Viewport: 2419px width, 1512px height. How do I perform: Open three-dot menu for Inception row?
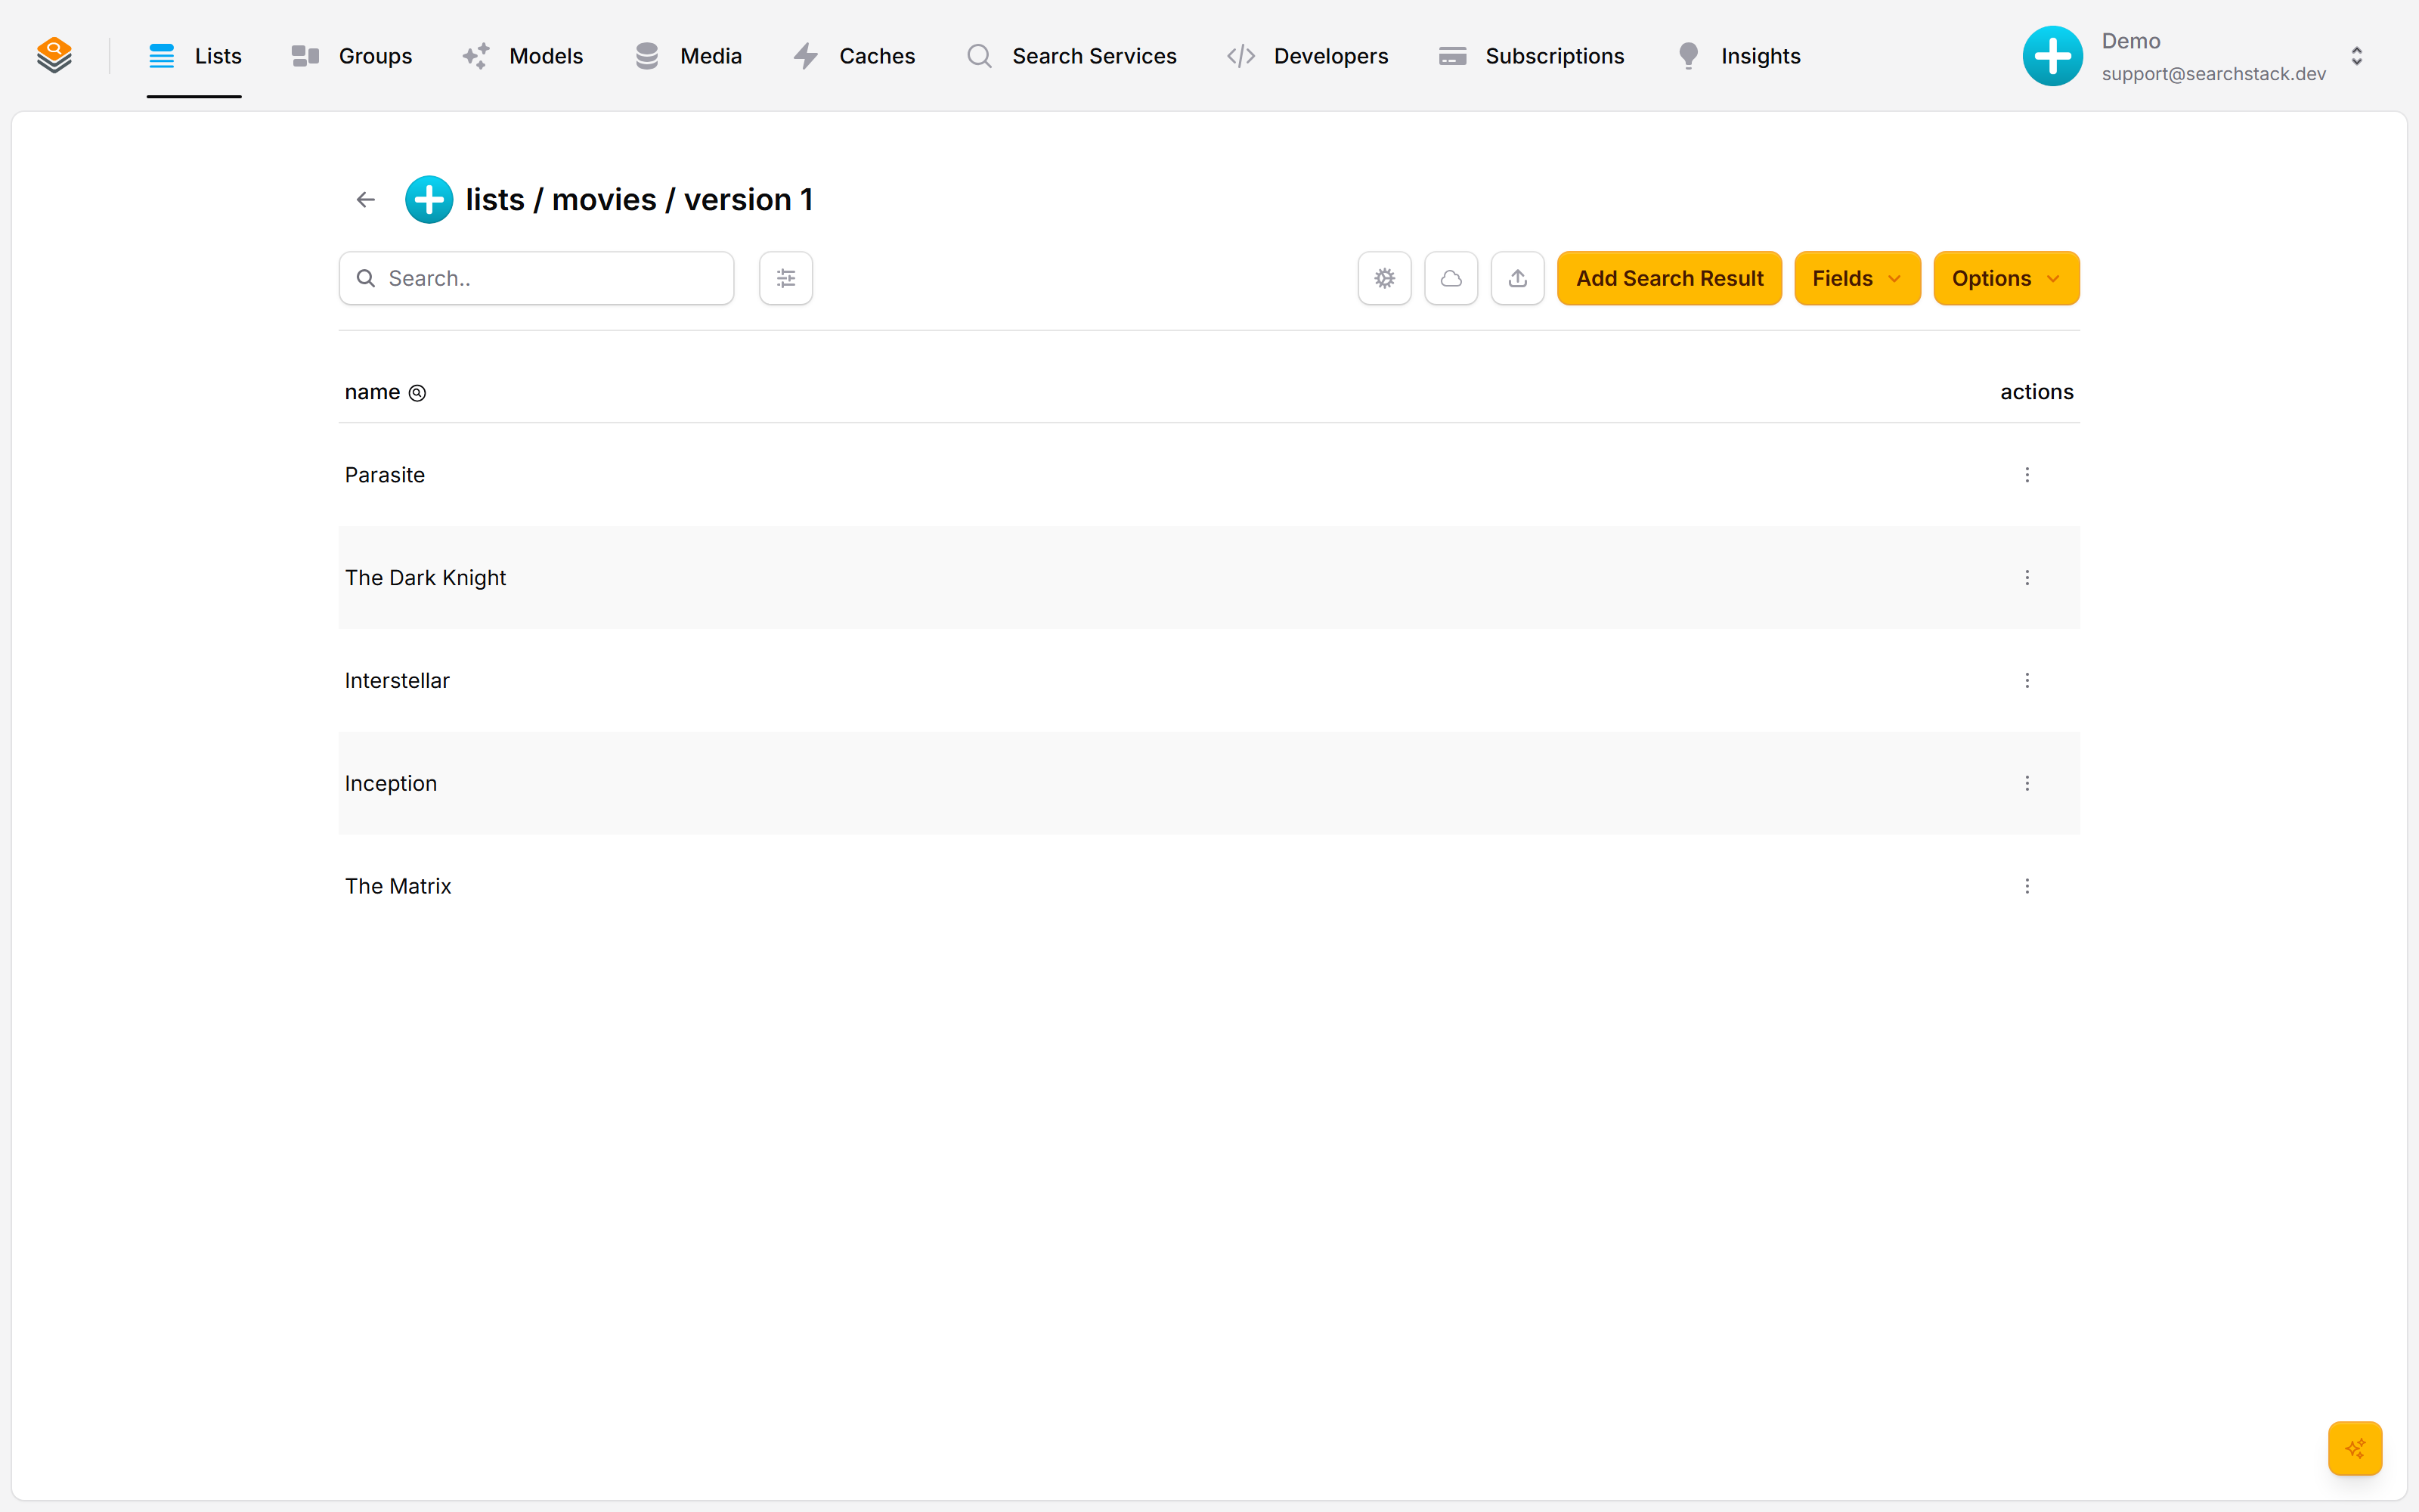[x=2027, y=783]
